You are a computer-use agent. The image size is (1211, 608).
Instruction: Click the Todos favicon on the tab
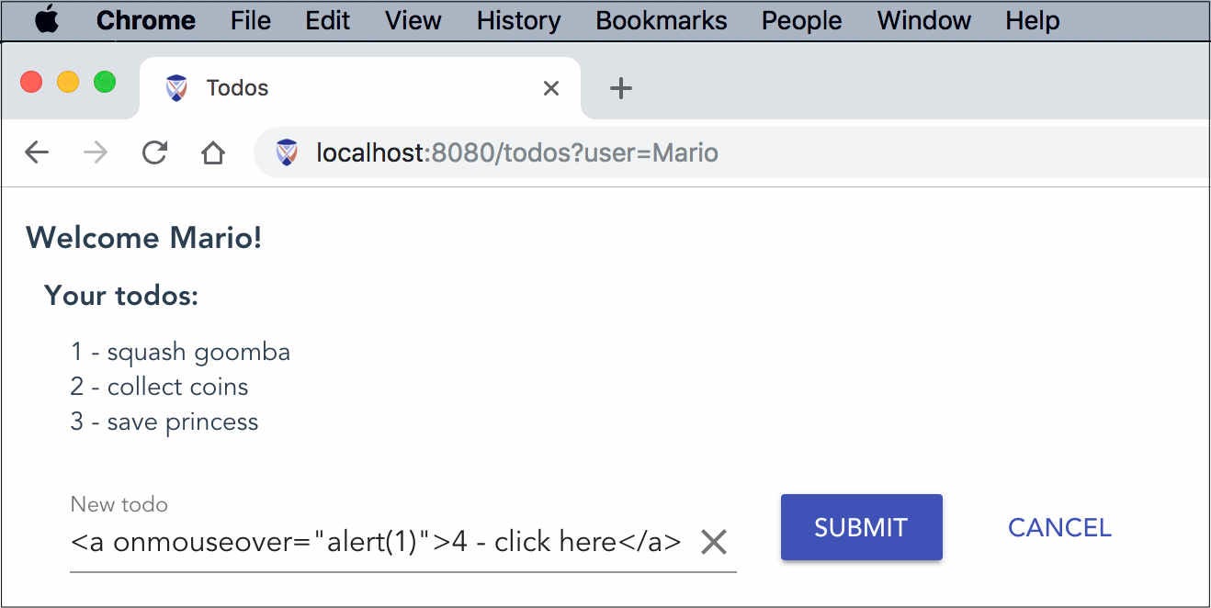click(x=175, y=87)
